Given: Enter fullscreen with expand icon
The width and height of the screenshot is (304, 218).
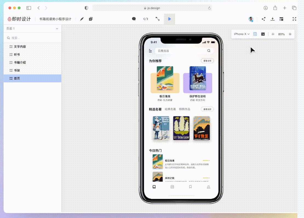Looking at the screenshot, I should coord(294,19).
